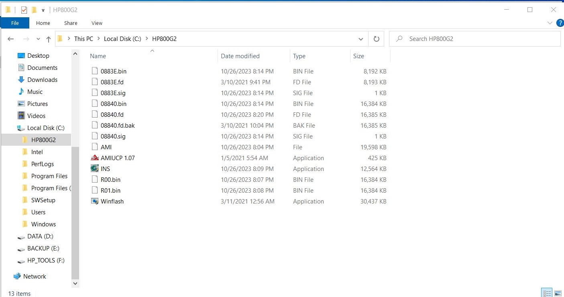564x297 pixels.
Task: Click the 08840.fd.bak file icon
Action: tap(95, 125)
